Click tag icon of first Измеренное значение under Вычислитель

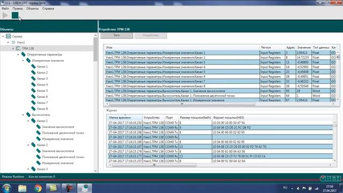39,139
